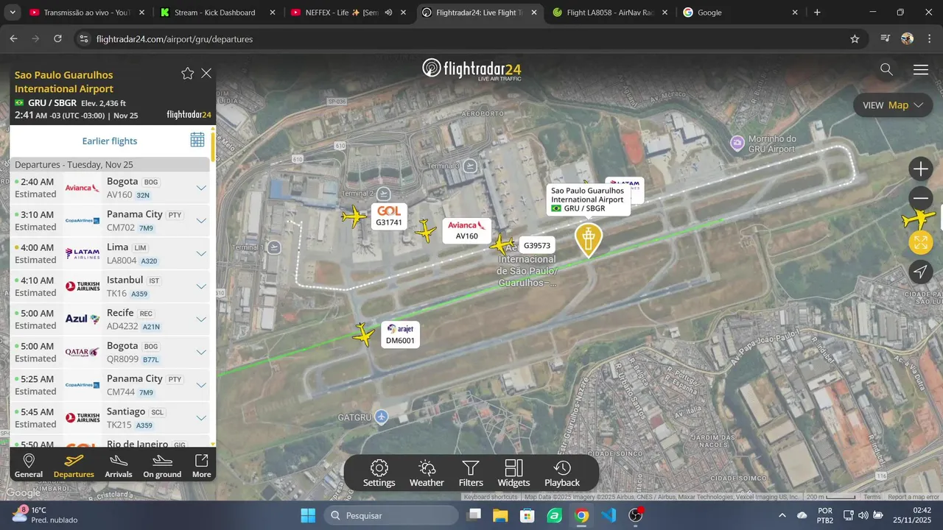Add airport to favorites with star icon

[188, 74]
